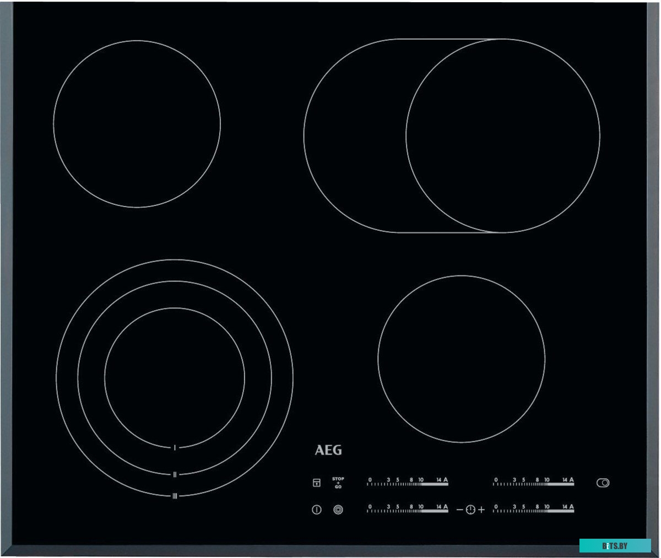
Task: Click the innermost ring of triple zone
Action: point(174,377)
